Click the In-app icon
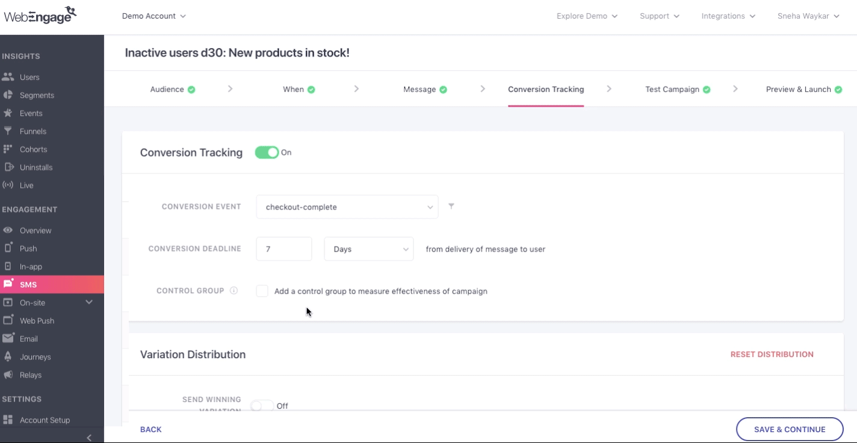Screen dimensions: 857x443 pyautogui.click(x=8, y=266)
